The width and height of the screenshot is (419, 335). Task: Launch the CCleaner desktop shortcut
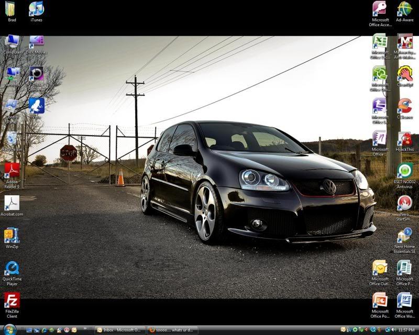pyautogui.click(x=404, y=109)
